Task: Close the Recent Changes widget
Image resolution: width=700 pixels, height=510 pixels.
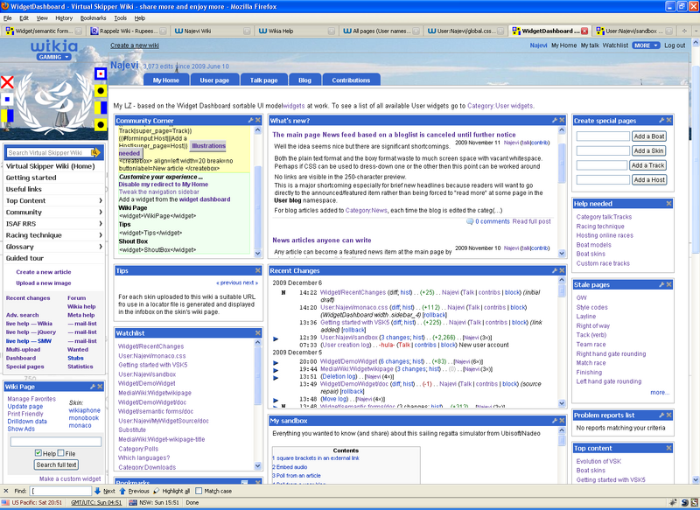Action: [562, 270]
